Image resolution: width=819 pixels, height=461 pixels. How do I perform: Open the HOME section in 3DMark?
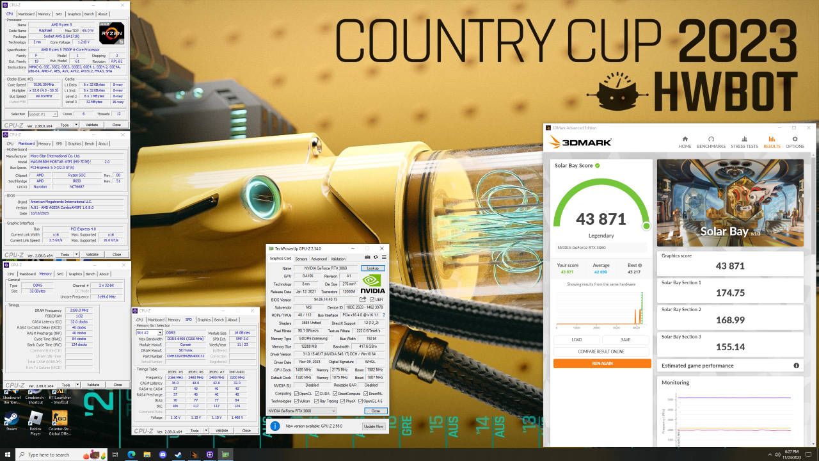coord(685,142)
